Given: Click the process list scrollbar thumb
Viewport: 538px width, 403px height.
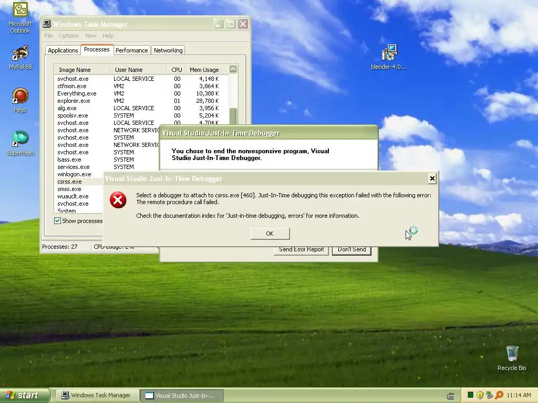Looking at the screenshot, I should click(x=233, y=116).
